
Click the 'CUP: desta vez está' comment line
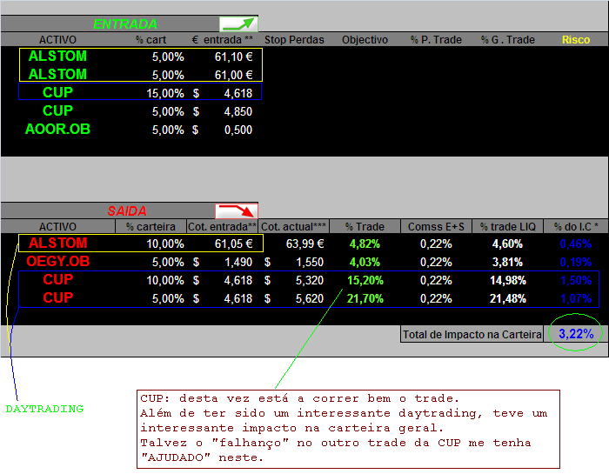(299, 398)
